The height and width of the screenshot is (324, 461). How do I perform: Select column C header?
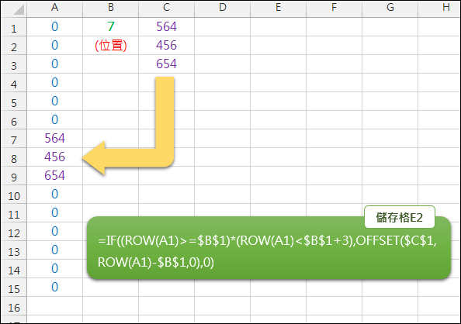(x=166, y=9)
